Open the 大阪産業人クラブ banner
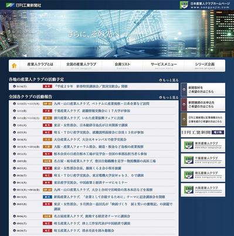Image resolution: width=234 pixels, height=236 pixels. [203, 190]
